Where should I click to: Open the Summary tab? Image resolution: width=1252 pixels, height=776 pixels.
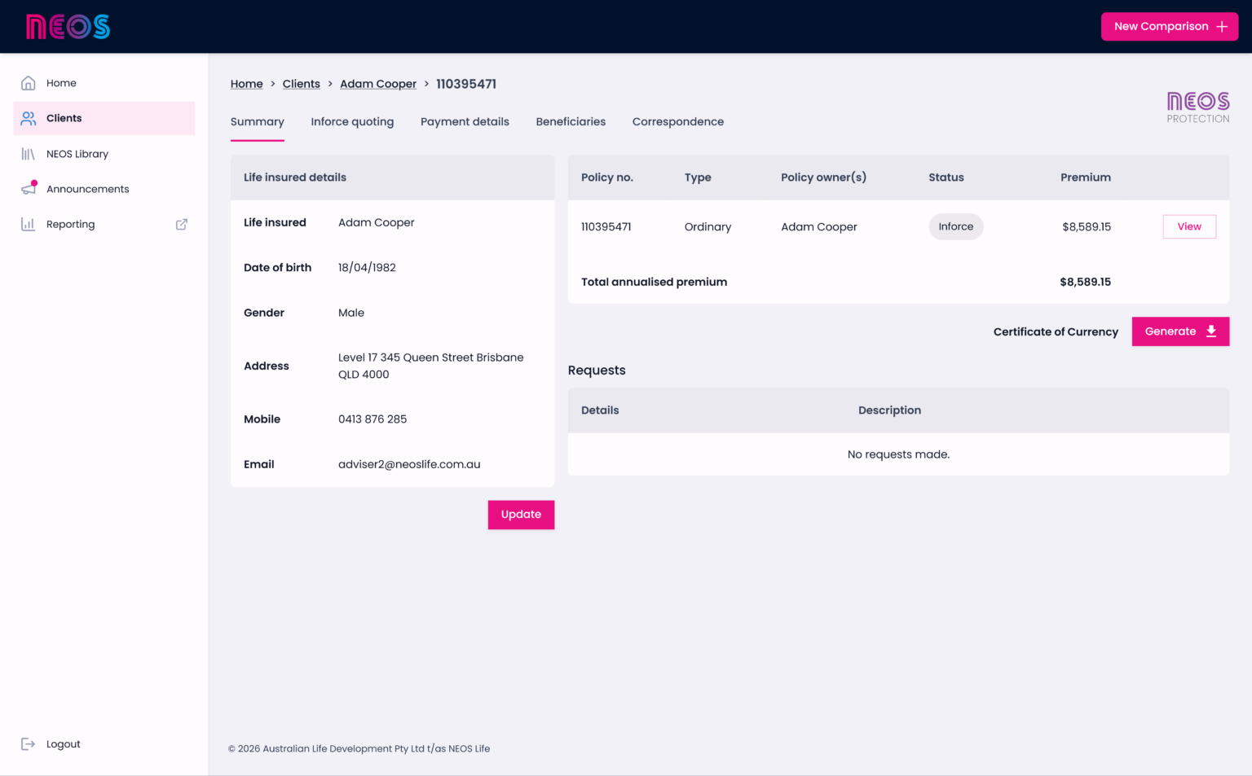[258, 122]
